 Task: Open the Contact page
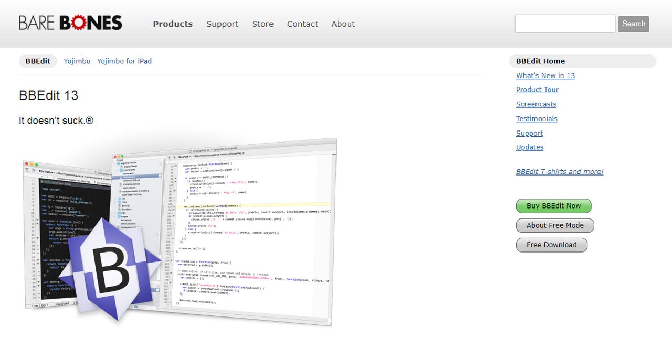(302, 24)
